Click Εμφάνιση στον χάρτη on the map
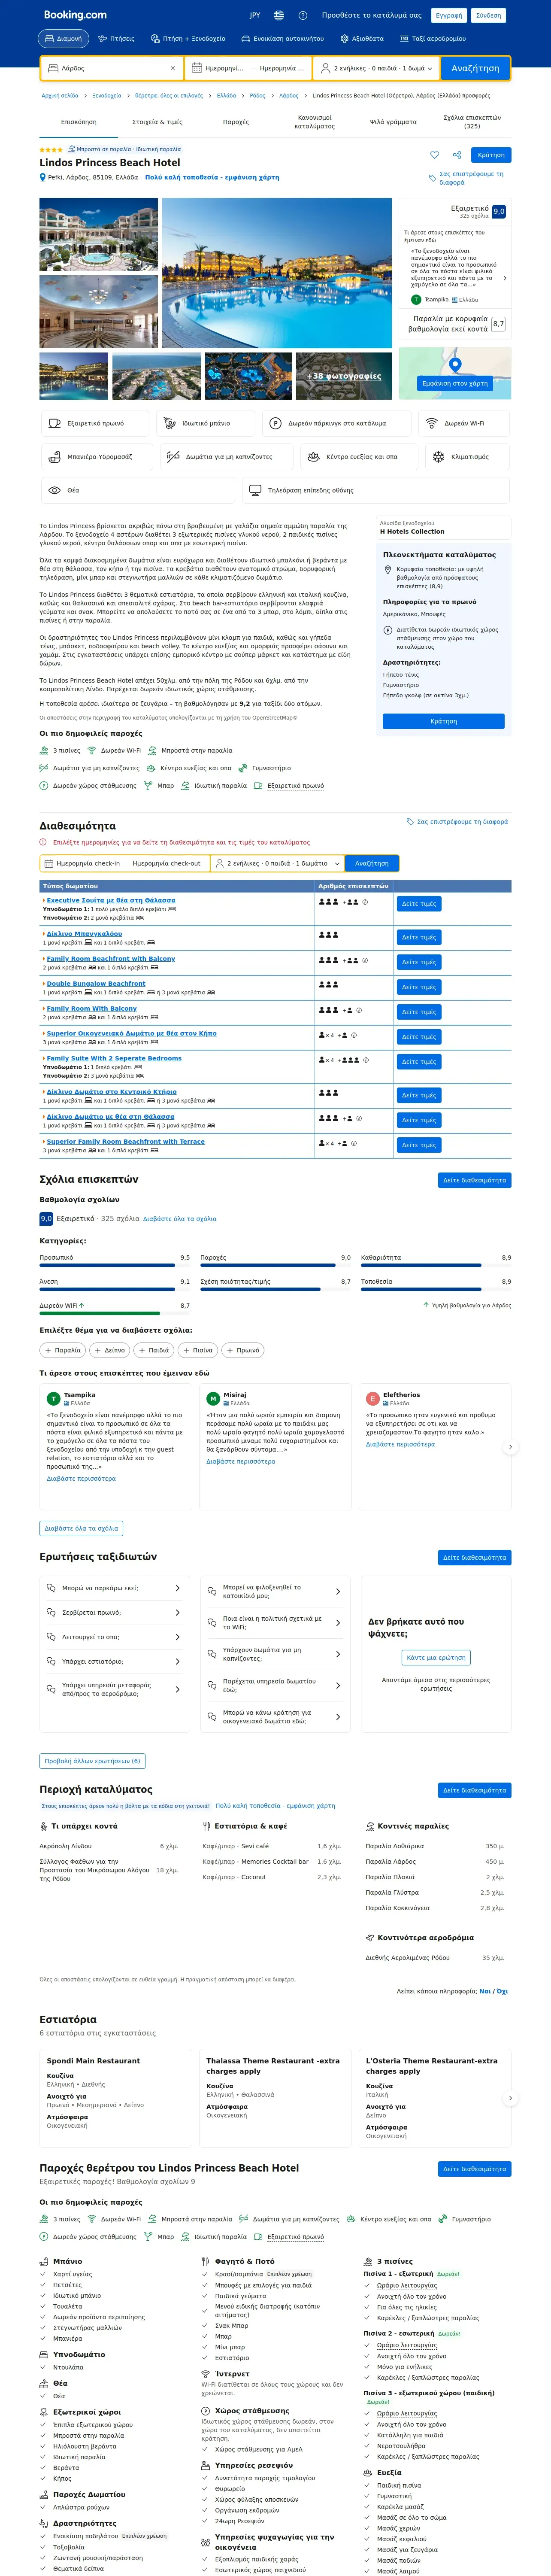Screen dimensions: 551x2576 point(455,383)
